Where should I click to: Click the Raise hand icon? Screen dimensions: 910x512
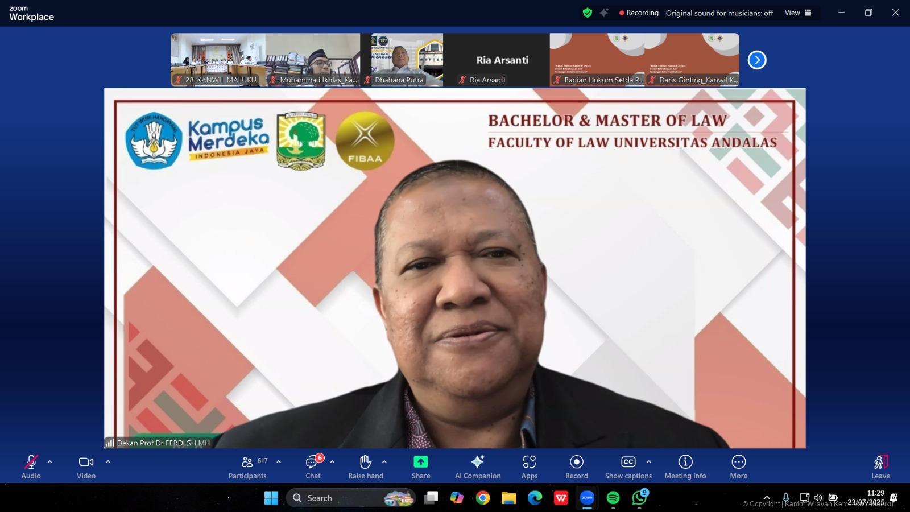[365, 466]
